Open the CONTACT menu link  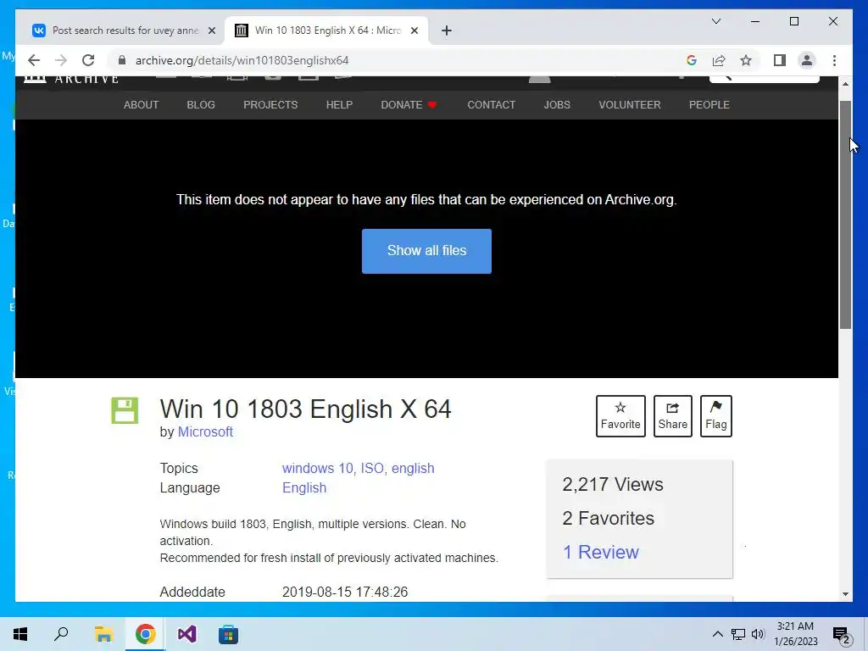pos(491,104)
